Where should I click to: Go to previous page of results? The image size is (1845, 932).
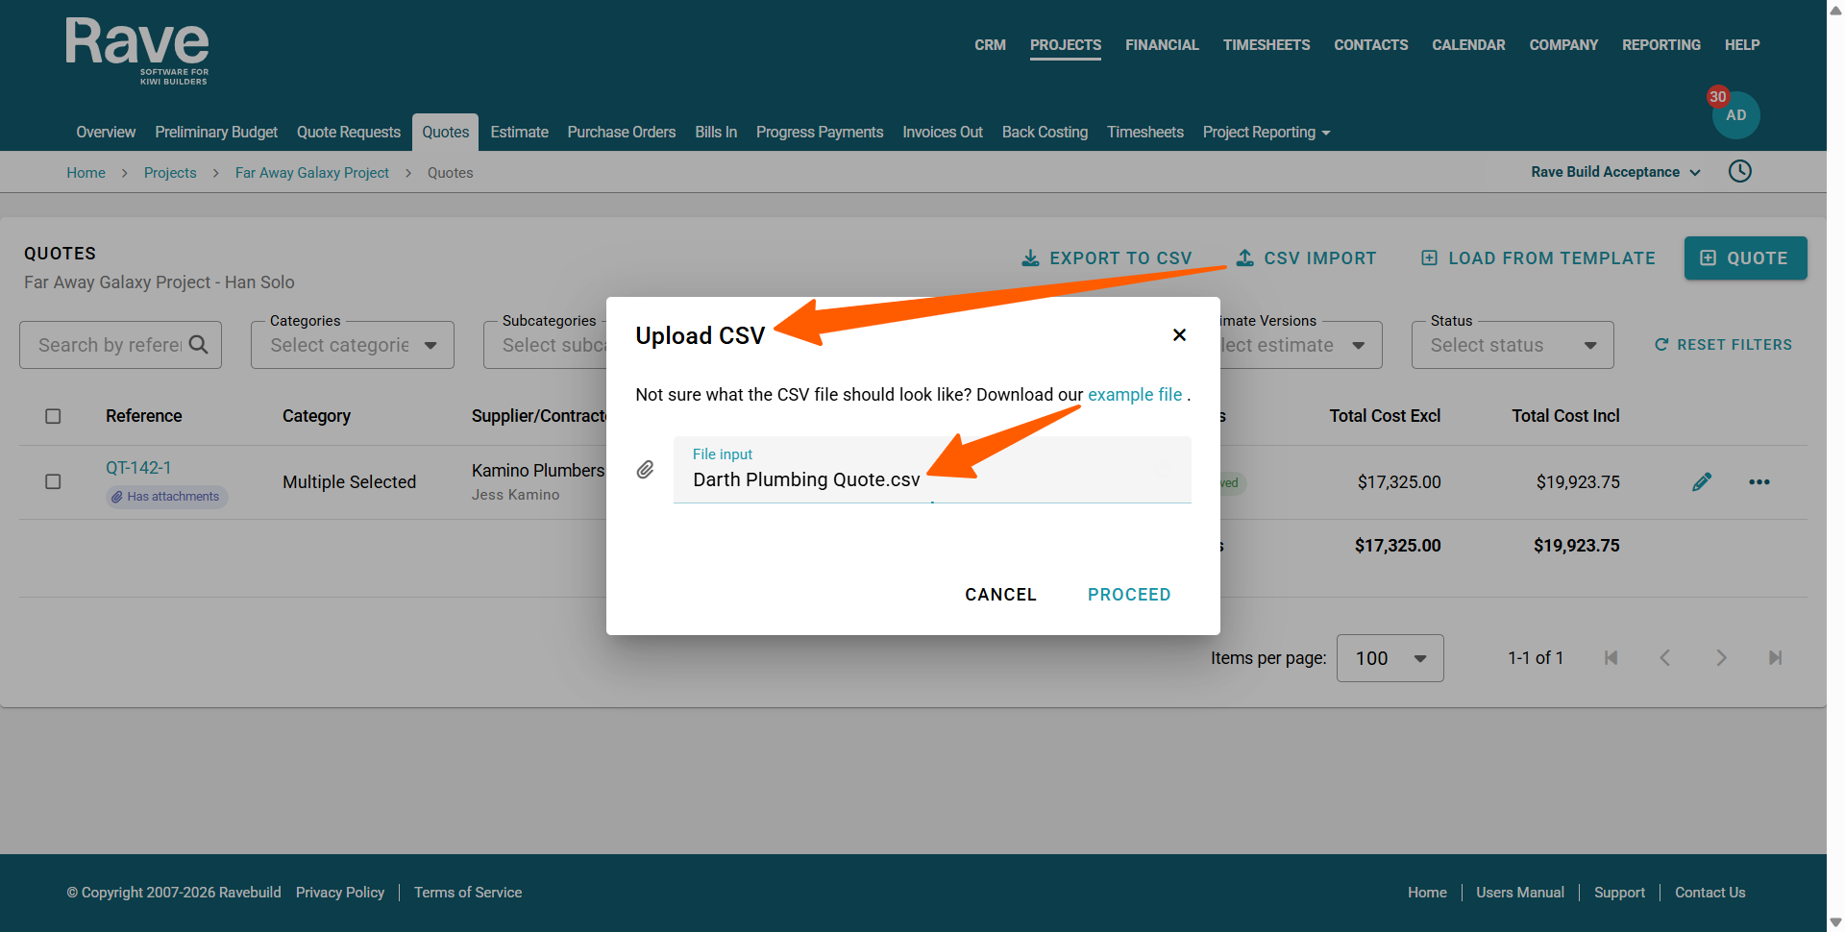click(x=1665, y=658)
